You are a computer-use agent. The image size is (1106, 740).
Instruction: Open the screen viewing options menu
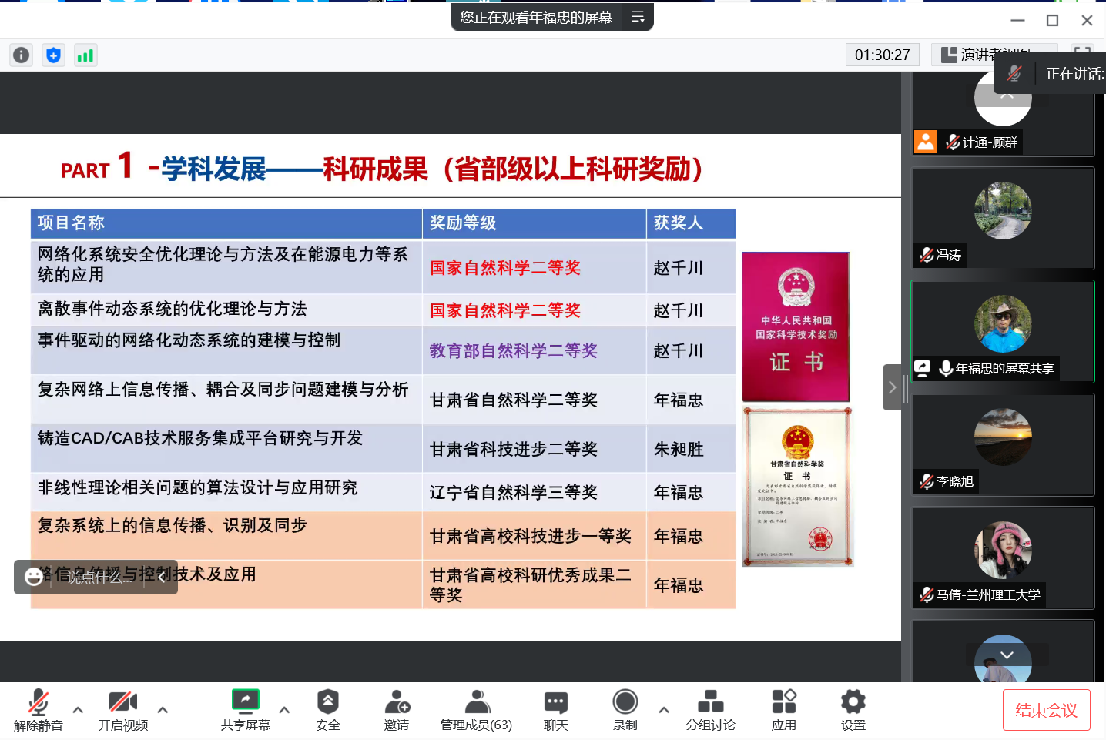pyautogui.click(x=638, y=17)
